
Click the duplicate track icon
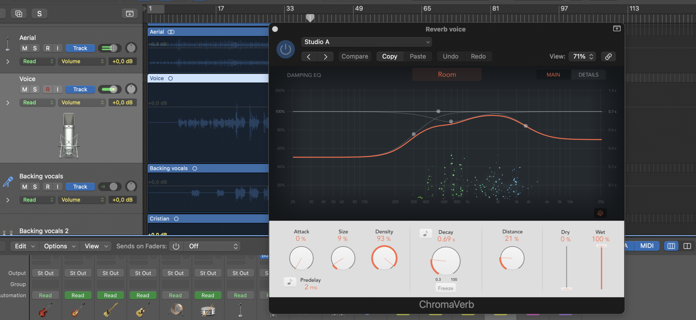(19, 14)
